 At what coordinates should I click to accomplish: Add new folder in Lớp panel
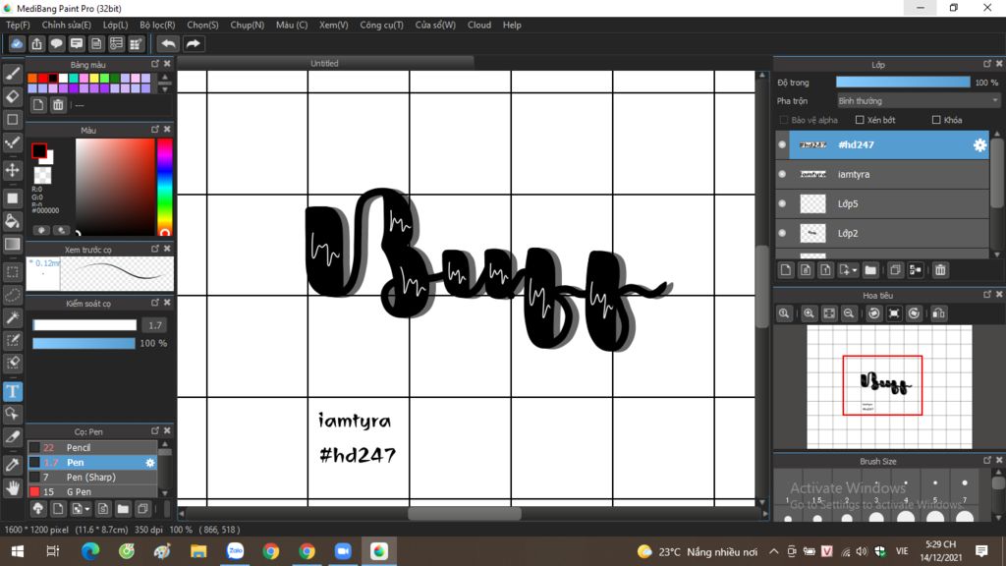(870, 270)
